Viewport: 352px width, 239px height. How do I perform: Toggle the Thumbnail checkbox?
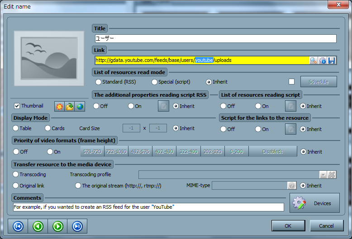17,106
